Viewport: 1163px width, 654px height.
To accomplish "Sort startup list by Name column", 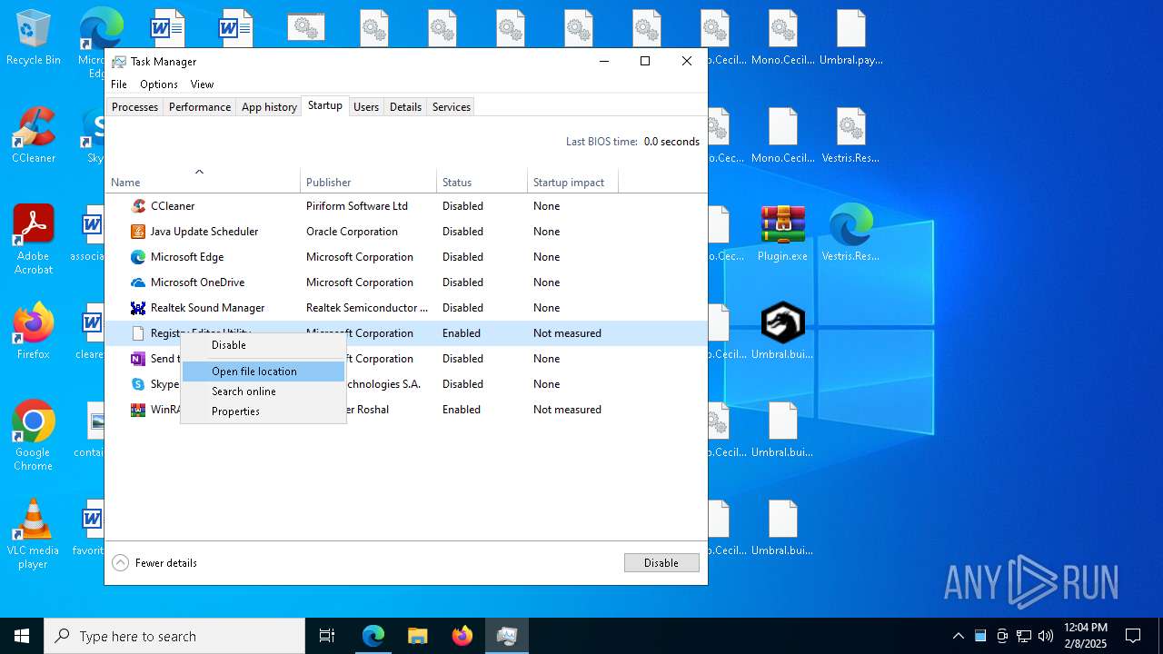I will [203, 183].
